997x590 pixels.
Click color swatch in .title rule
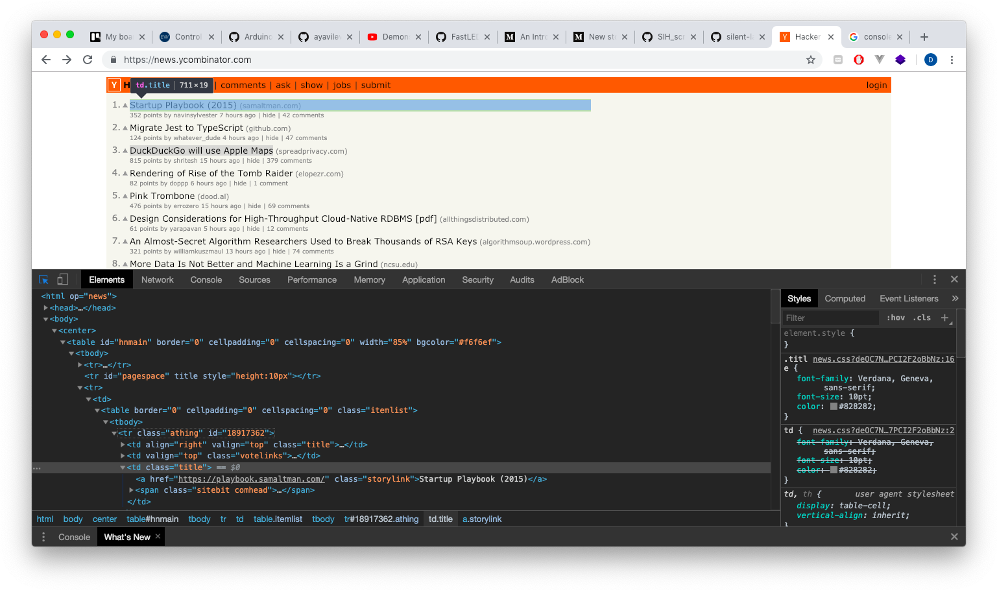coord(834,407)
